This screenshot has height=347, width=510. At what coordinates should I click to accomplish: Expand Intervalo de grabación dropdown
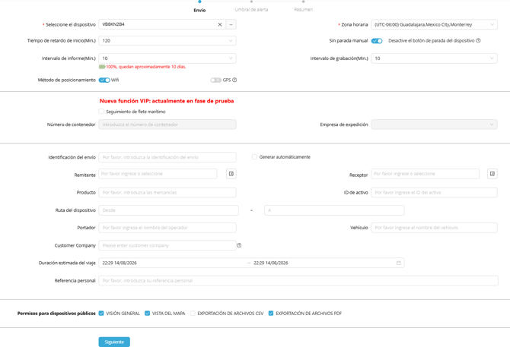(x=434, y=58)
